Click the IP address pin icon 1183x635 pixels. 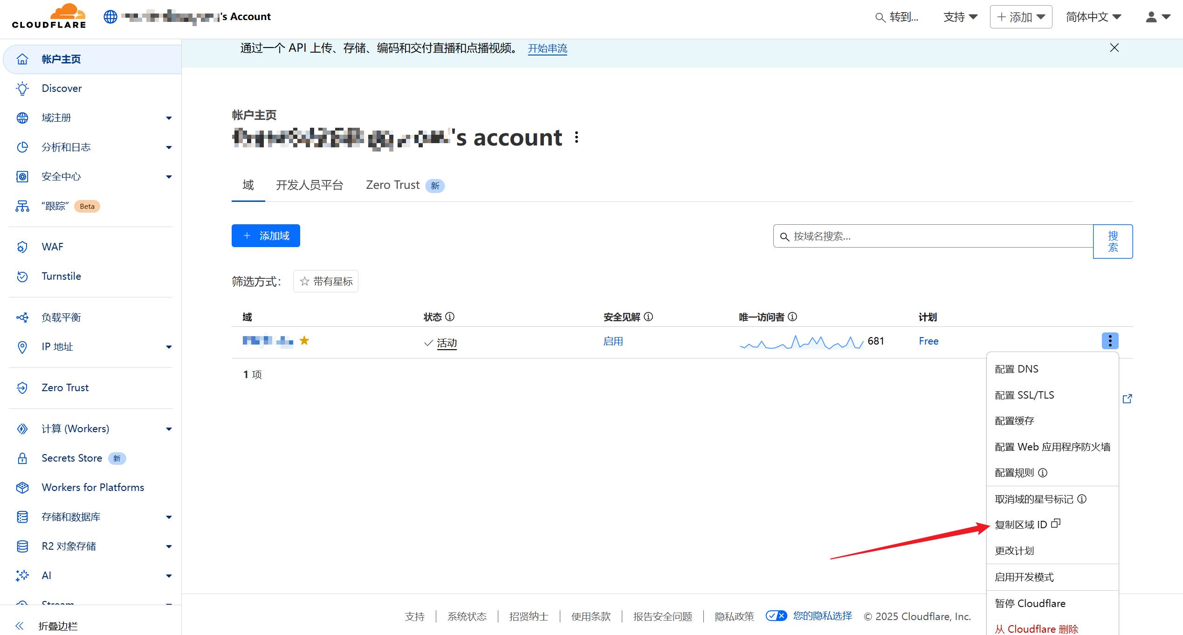[x=22, y=347]
